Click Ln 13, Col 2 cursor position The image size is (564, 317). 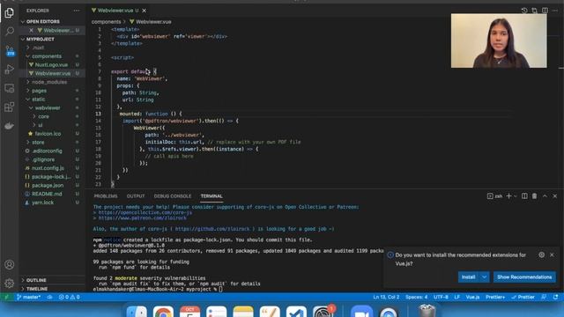point(386,298)
